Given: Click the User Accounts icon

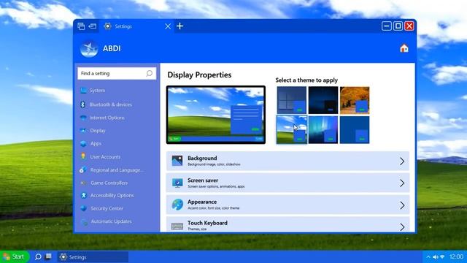Looking at the screenshot, I should coord(83,156).
